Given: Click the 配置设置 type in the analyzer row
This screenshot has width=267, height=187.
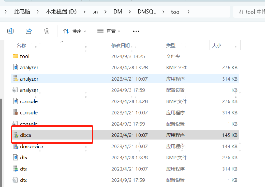Looking at the screenshot, I should click(175, 90).
